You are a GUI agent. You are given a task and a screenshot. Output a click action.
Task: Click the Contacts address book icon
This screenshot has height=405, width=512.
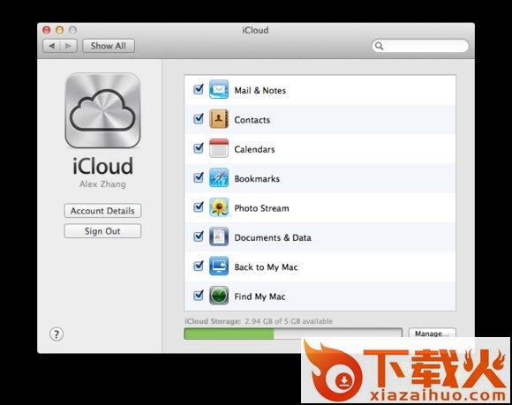[218, 119]
